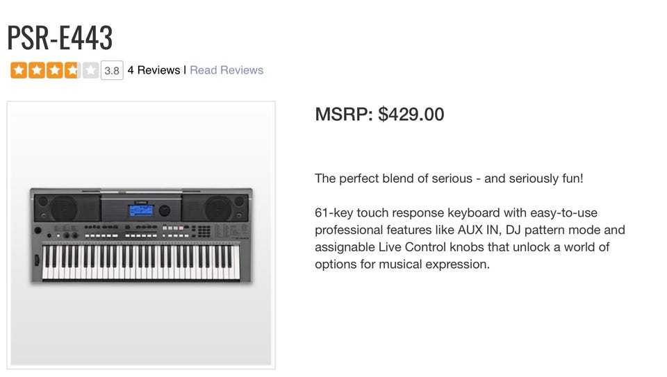Screen dimensions: 667x377
Task: Click the keyboard's right speaker grille
Action: pyautogui.click(x=217, y=207)
